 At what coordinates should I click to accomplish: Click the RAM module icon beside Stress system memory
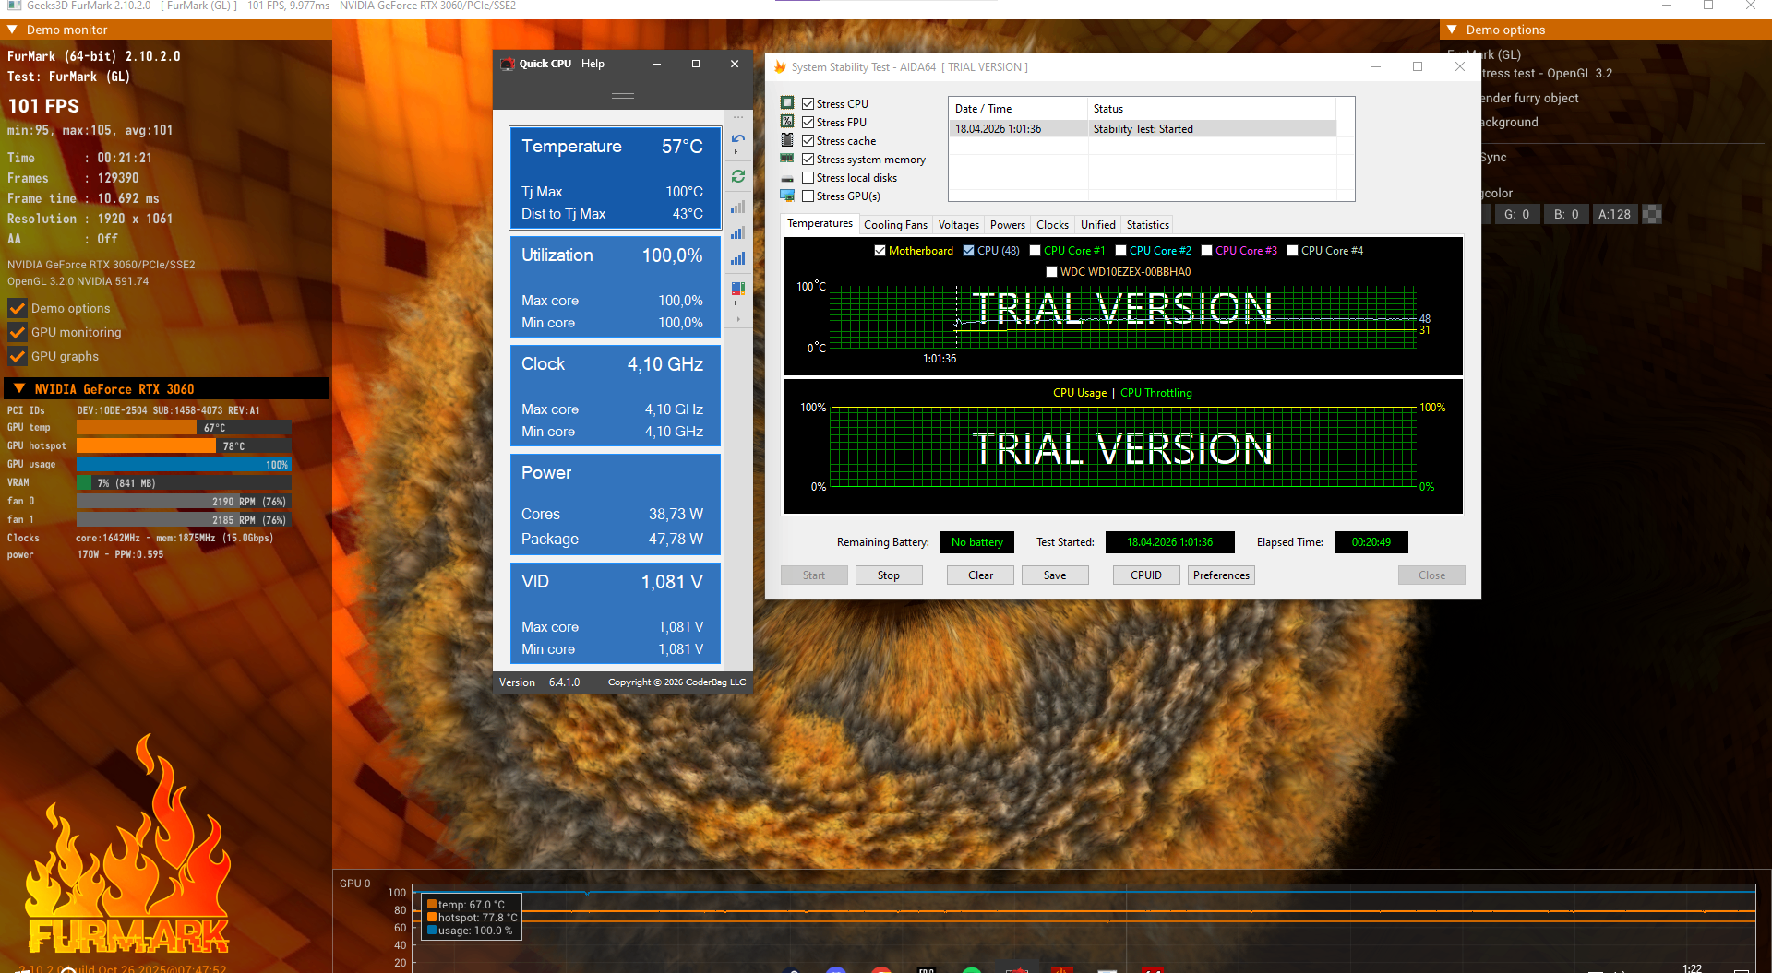tap(787, 159)
